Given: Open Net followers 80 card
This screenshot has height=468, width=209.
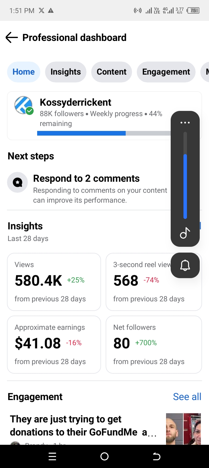Looking at the screenshot, I should [154, 344].
